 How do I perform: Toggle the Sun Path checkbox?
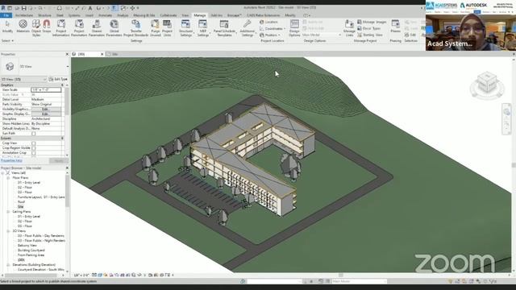pos(33,134)
